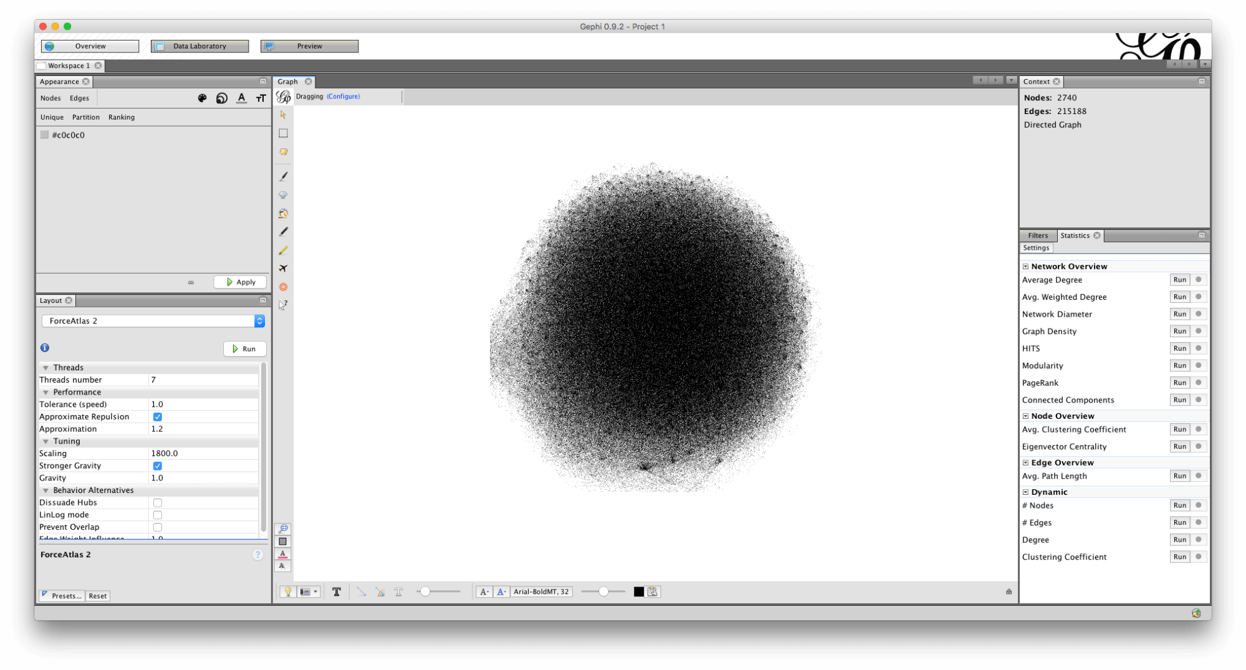Collapse the Performance section
The height and width of the screenshot is (670, 1246).
click(x=46, y=393)
